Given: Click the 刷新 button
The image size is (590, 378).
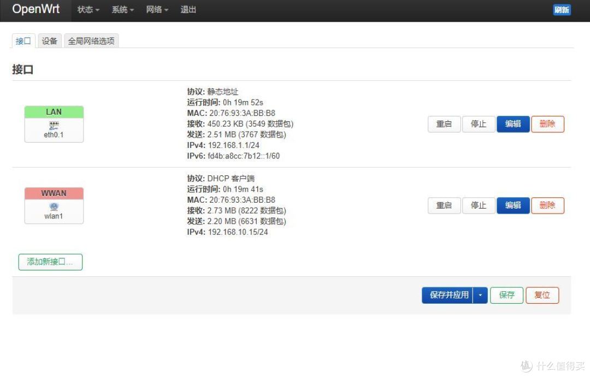Looking at the screenshot, I should point(562,10).
